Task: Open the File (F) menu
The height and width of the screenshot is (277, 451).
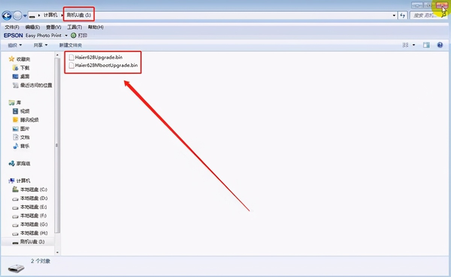Action: point(12,27)
